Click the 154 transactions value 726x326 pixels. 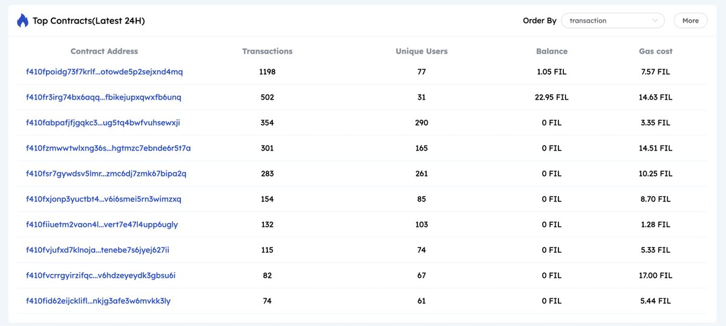[x=267, y=199]
